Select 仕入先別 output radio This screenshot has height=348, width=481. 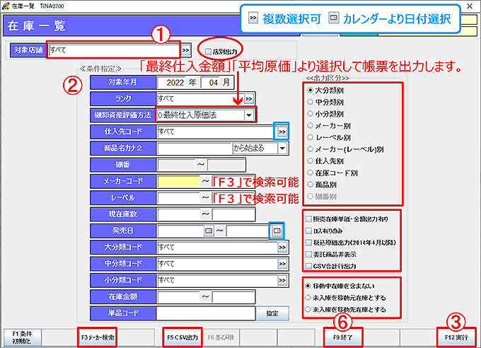pyautogui.click(x=311, y=161)
